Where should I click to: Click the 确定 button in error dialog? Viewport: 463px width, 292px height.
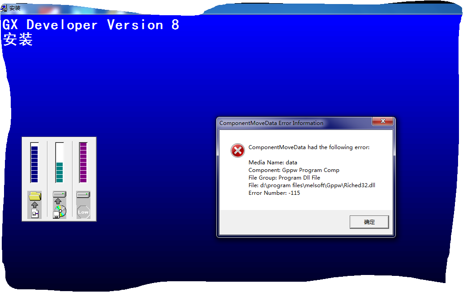tap(369, 222)
